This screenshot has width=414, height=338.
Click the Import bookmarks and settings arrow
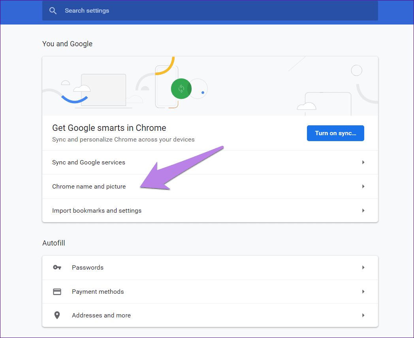pyautogui.click(x=363, y=210)
